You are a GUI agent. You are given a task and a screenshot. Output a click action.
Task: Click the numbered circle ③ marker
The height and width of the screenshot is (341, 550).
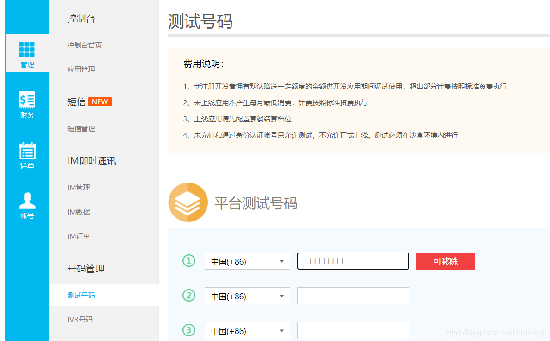(188, 330)
